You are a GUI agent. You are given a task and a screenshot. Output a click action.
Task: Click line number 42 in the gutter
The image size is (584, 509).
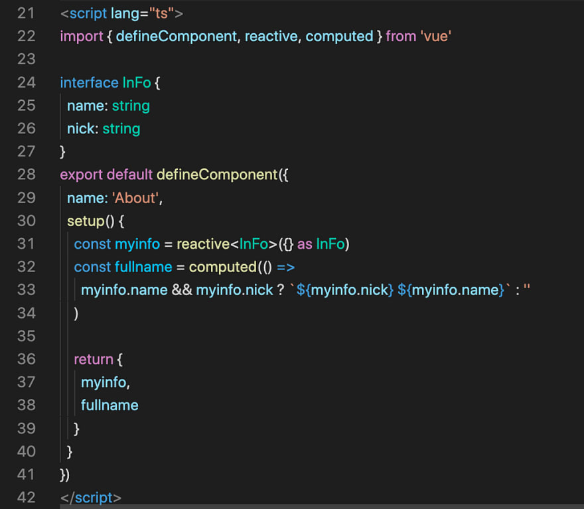pyautogui.click(x=26, y=498)
